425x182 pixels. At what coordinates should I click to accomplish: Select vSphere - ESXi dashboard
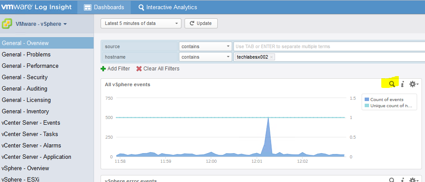pos(47,179)
